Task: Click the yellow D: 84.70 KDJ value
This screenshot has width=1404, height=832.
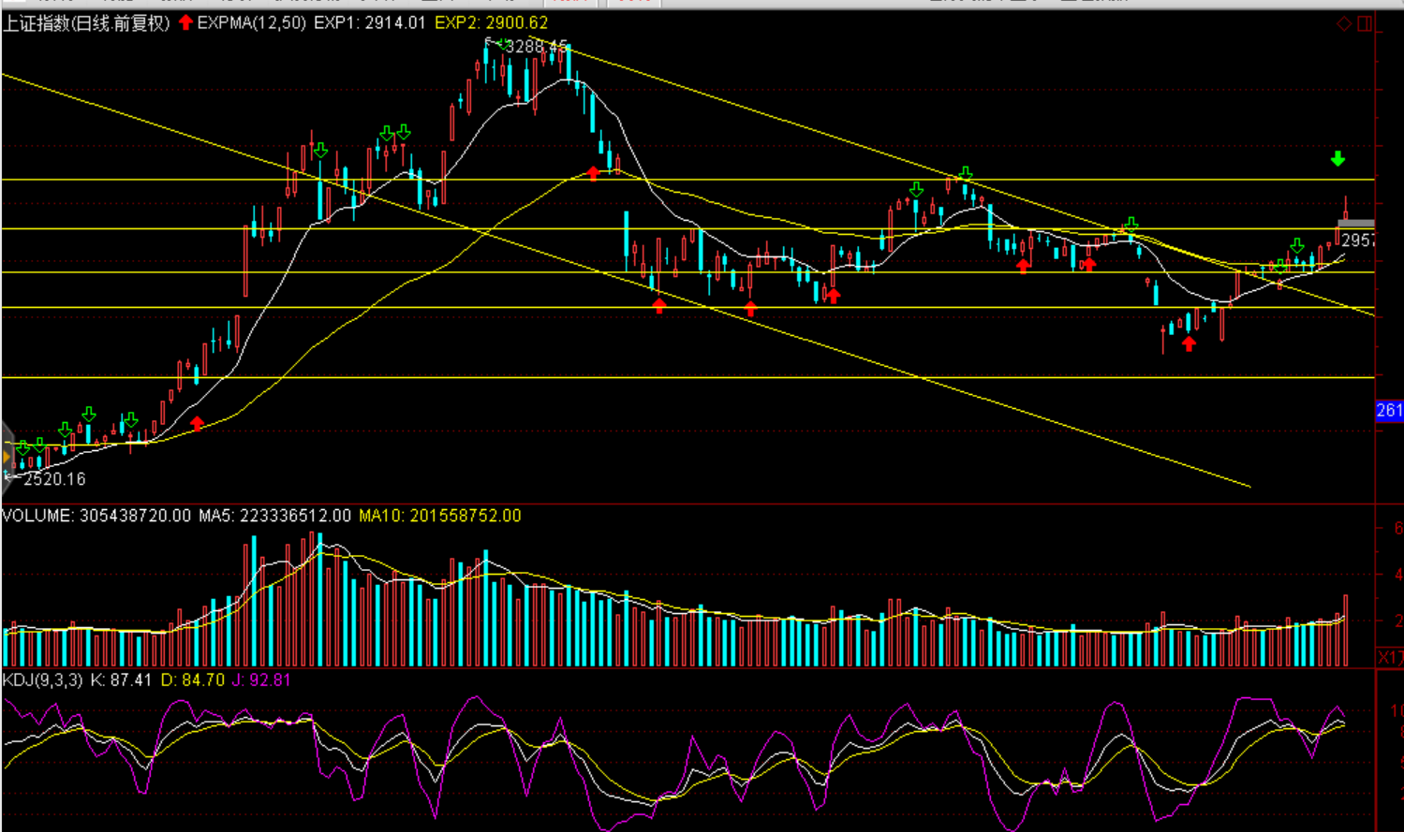Action: pyautogui.click(x=192, y=680)
